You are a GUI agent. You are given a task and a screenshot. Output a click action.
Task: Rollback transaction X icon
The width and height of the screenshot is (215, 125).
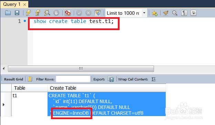click(x=88, y=13)
